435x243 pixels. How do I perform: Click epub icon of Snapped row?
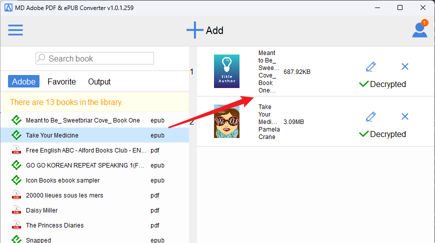tap(16, 239)
